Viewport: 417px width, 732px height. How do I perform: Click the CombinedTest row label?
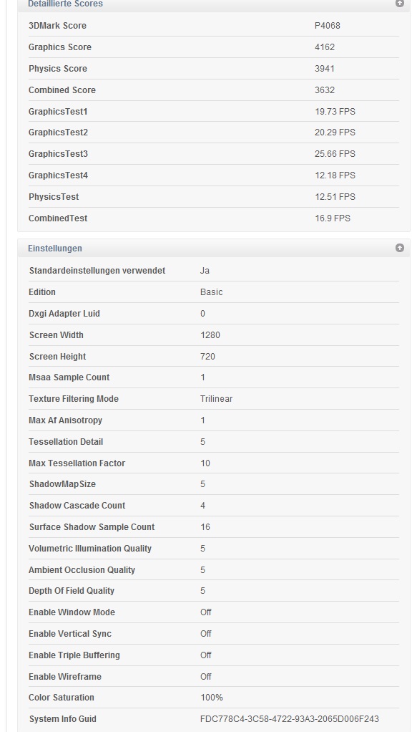pos(58,218)
